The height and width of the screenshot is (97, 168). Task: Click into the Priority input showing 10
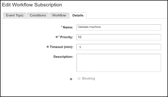click(x=119, y=37)
